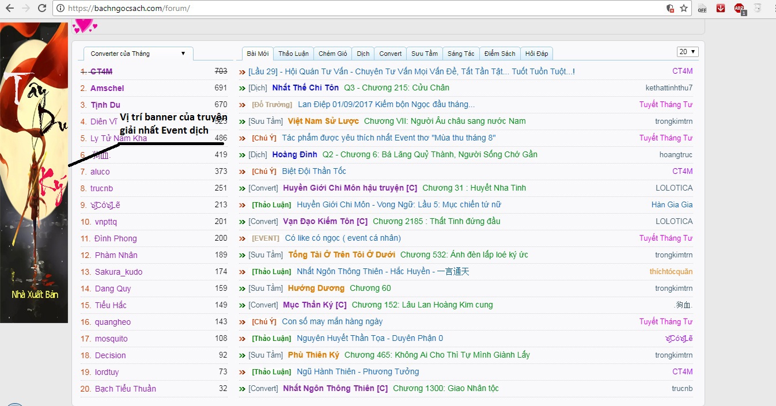View Tuyết Tháng Tư's profile beside Đổ Trường post

[665, 104]
